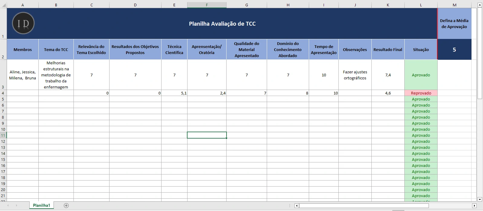Click the Membros cell with Aline, Jessica
The image size is (483, 211).
pyautogui.click(x=23, y=75)
